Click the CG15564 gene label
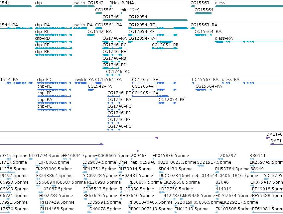The width and height of the screenshot is (283, 214). click(204, 10)
